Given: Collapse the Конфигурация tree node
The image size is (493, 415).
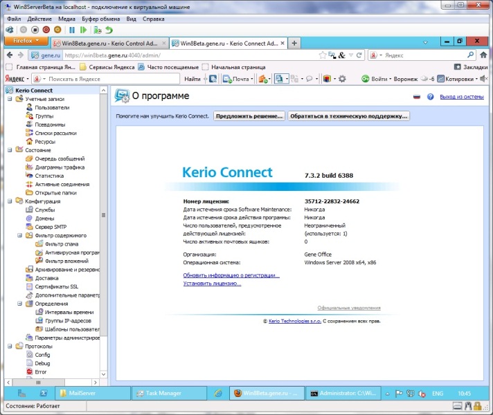Looking at the screenshot, I should coord(10,201).
